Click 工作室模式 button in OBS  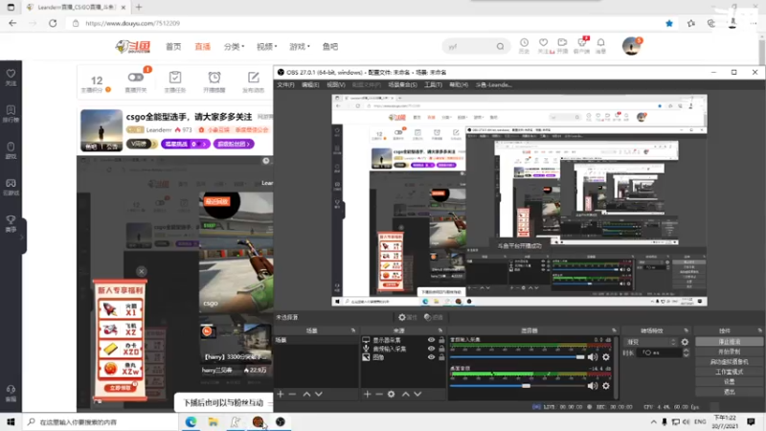pyautogui.click(x=729, y=372)
